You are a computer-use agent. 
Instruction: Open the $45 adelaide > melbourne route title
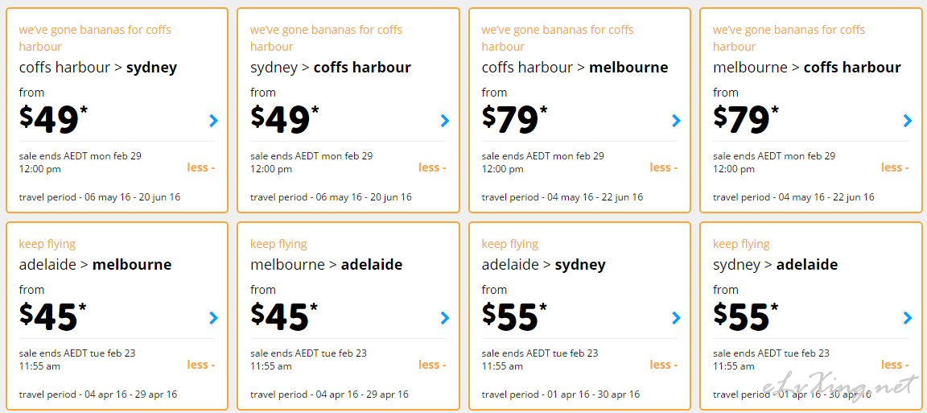(x=95, y=265)
